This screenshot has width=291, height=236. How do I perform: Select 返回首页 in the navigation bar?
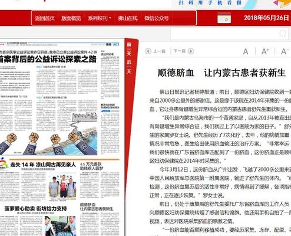tap(45, 18)
